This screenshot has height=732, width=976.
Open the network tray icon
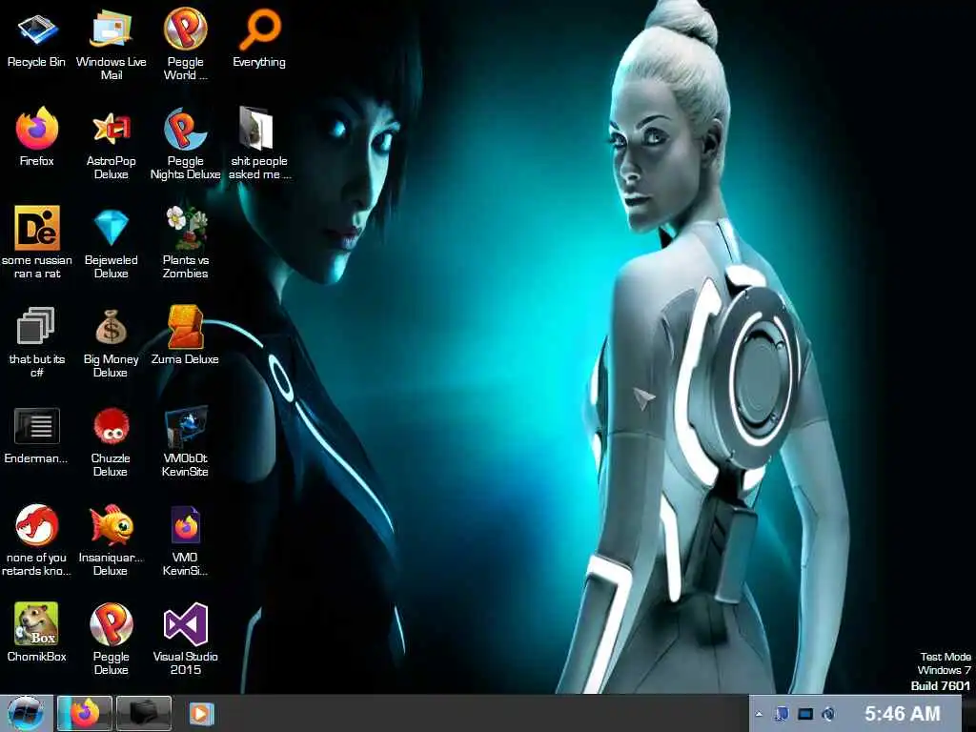[782, 714]
